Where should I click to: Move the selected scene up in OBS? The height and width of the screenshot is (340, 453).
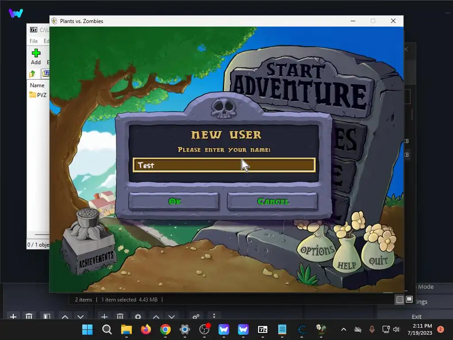pos(65,317)
